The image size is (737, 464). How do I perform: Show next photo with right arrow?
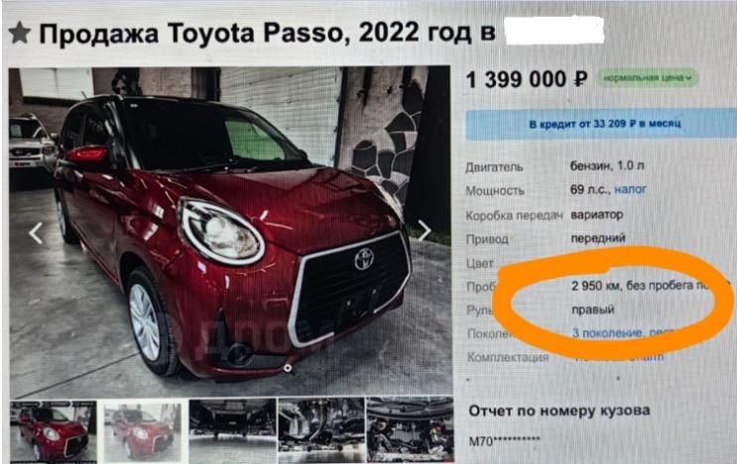tap(425, 230)
